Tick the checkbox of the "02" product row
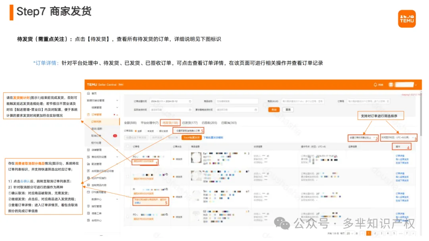The image size is (429, 241). tap(128, 217)
